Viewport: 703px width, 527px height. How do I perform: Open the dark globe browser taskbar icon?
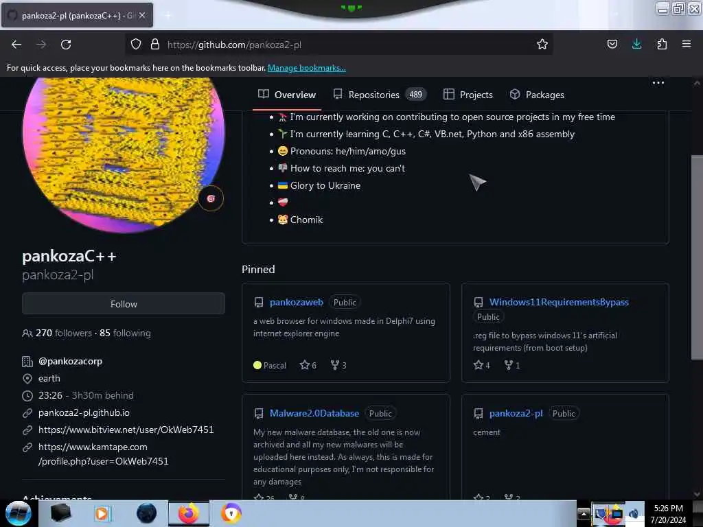pyautogui.click(x=146, y=513)
